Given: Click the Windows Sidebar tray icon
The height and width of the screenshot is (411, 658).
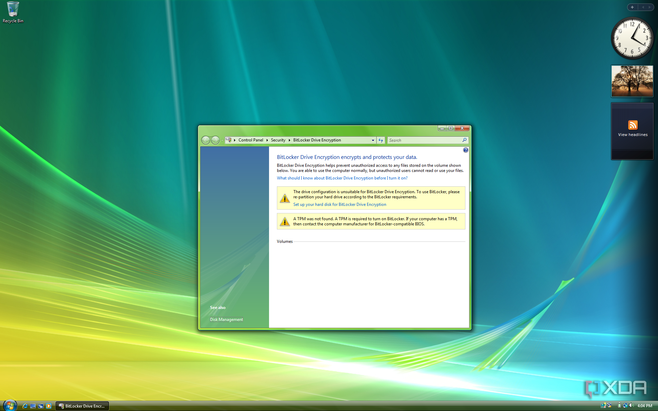Looking at the screenshot, I should pos(603,406).
